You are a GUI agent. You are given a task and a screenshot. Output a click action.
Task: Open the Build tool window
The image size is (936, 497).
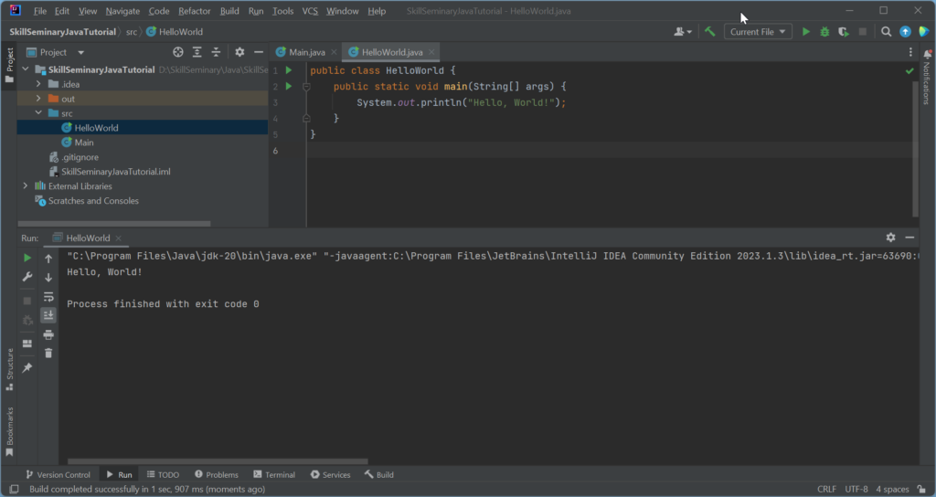pos(379,474)
